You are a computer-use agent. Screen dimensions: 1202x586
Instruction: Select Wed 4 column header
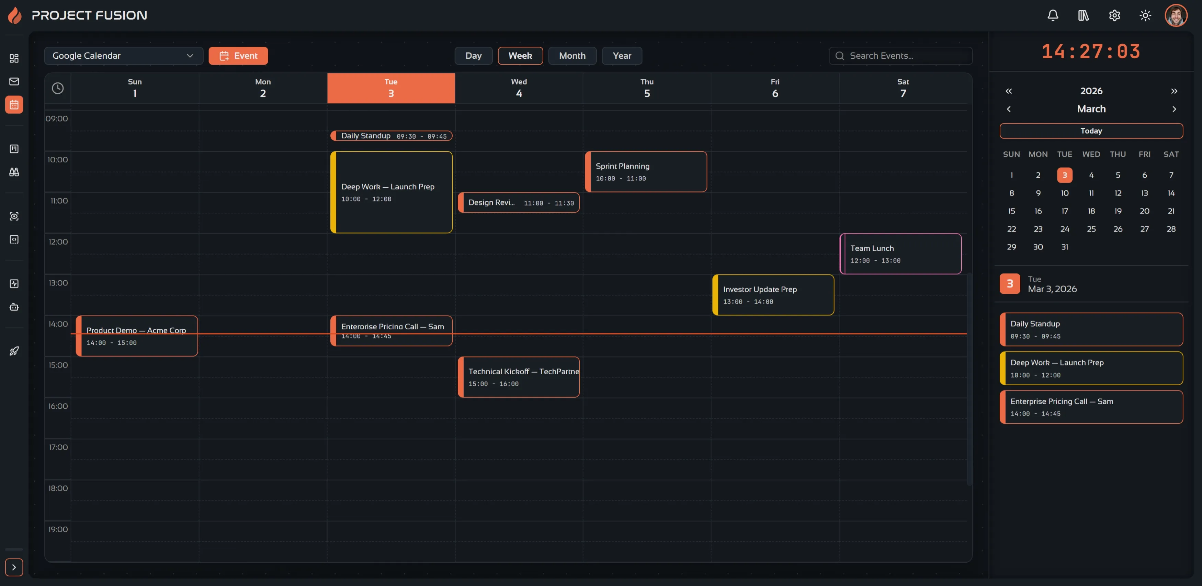(x=519, y=88)
